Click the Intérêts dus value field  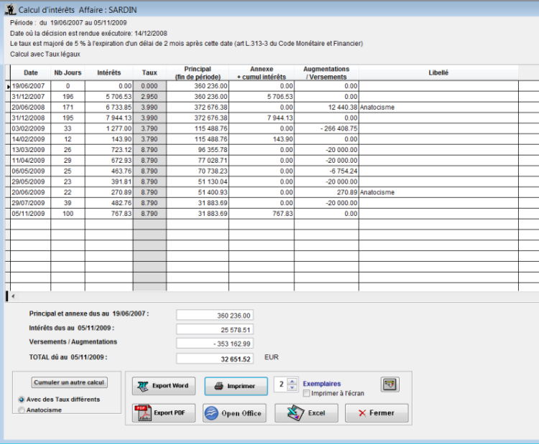click(x=215, y=329)
